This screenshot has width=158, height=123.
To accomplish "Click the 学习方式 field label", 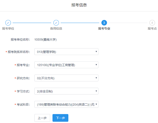I will (x=23, y=91).
